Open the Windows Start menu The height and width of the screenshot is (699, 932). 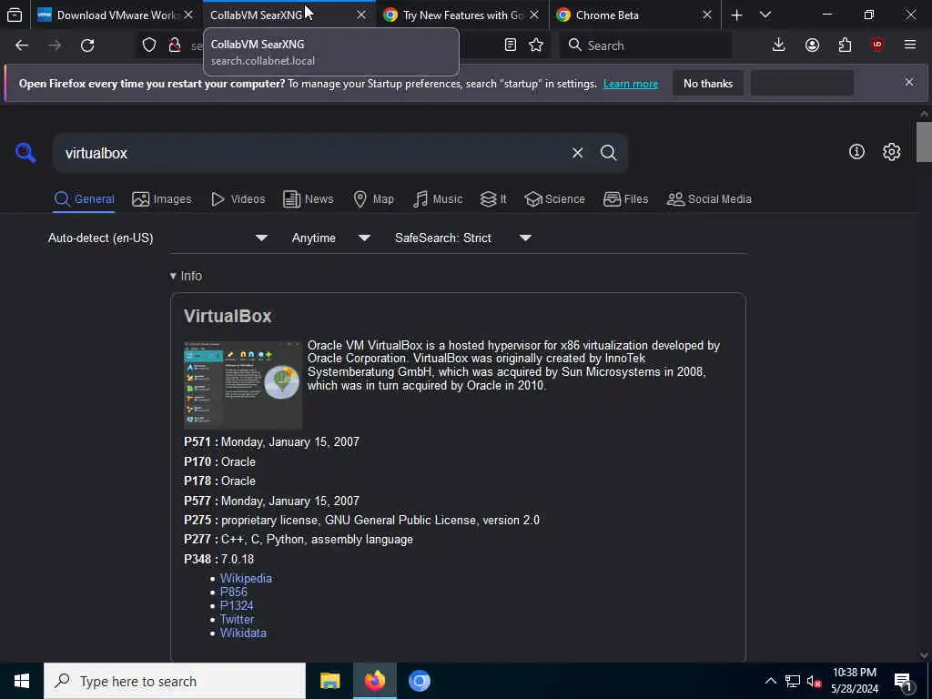[22, 681]
